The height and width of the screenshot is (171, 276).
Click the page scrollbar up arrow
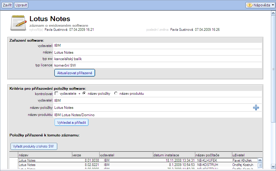273,13
